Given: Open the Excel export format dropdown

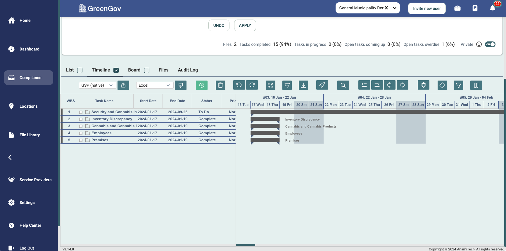Looking at the screenshot, I should tap(155, 85).
